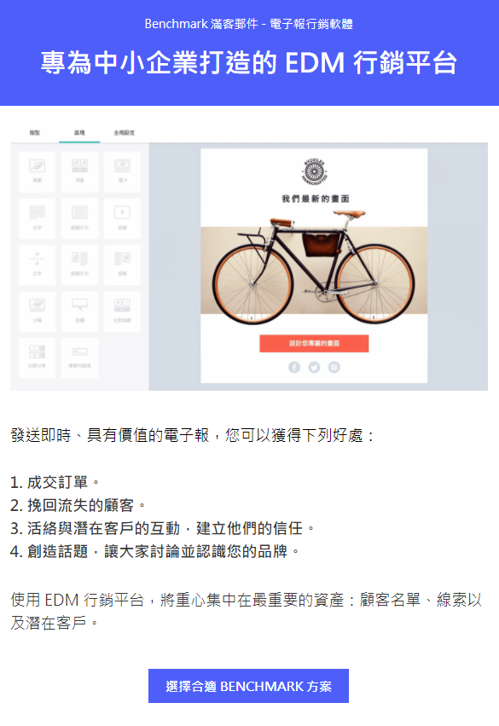The image size is (499, 726).
Task: Click the red 設計您專屬的畫面 button
Action: click(314, 343)
